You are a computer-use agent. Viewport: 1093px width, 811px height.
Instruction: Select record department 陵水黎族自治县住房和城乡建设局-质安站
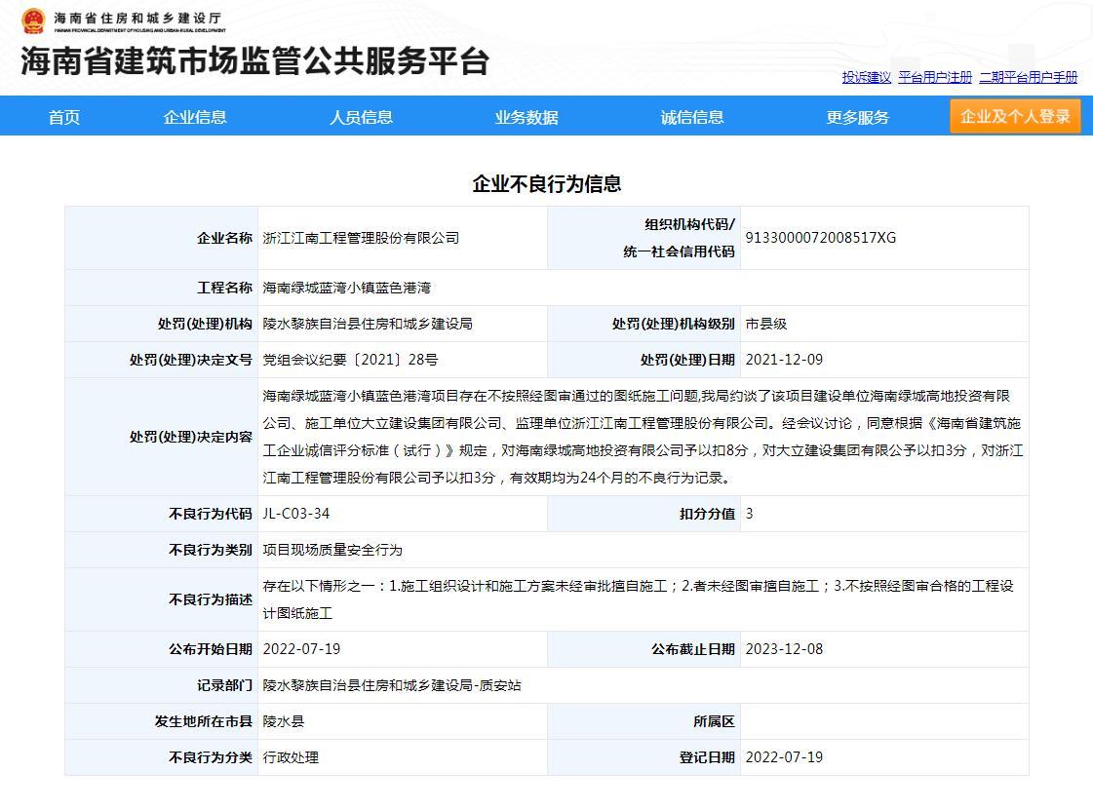(x=392, y=685)
